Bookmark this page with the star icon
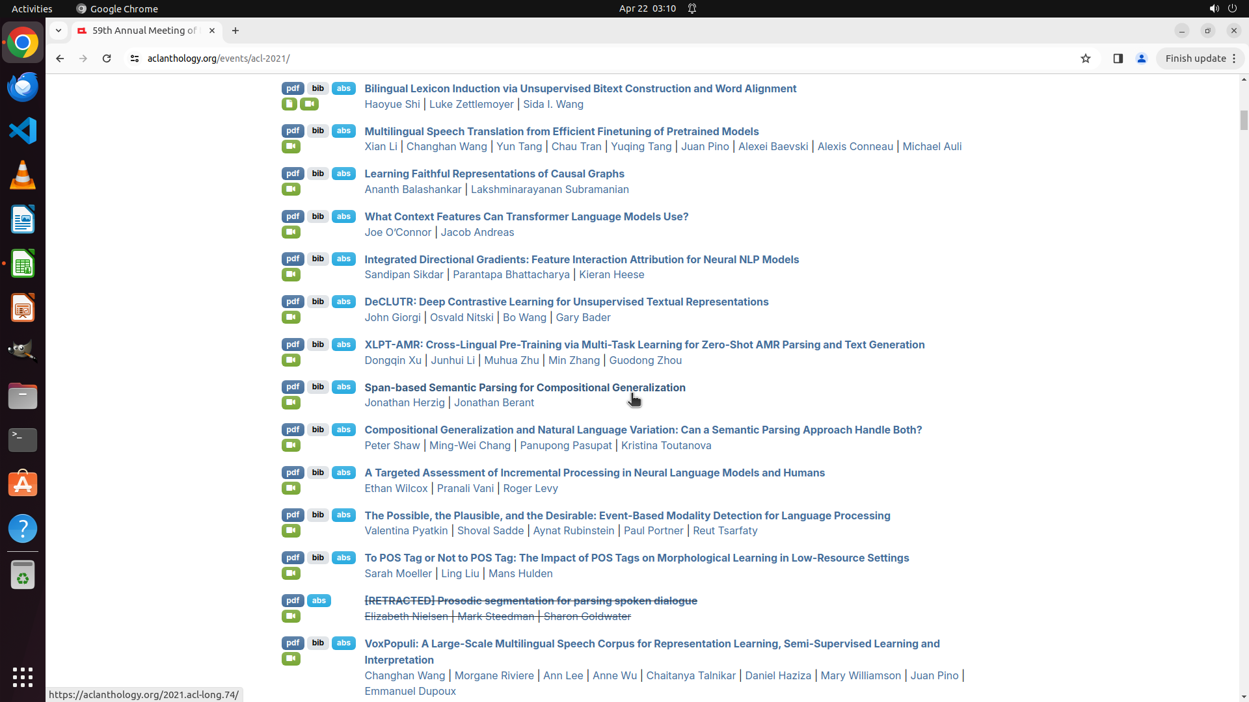Screen dimensions: 1249x702 pos(1085,58)
